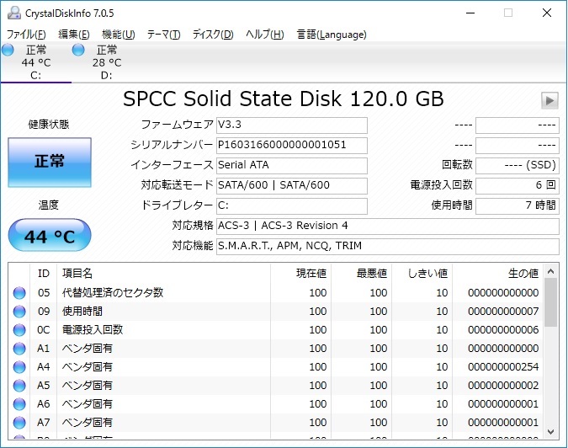This screenshot has height=448, width=568.
Task: Click the power on hours field 7 時間
Action: [518, 206]
